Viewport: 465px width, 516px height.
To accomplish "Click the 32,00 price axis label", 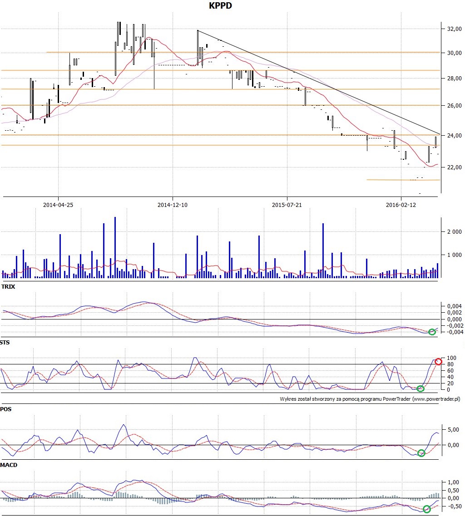I will pos(454,29).
